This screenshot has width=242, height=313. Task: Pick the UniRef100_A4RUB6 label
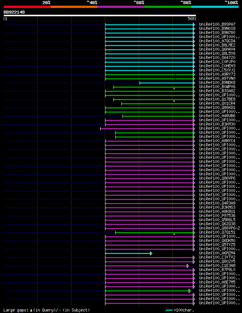coord(217,116)
